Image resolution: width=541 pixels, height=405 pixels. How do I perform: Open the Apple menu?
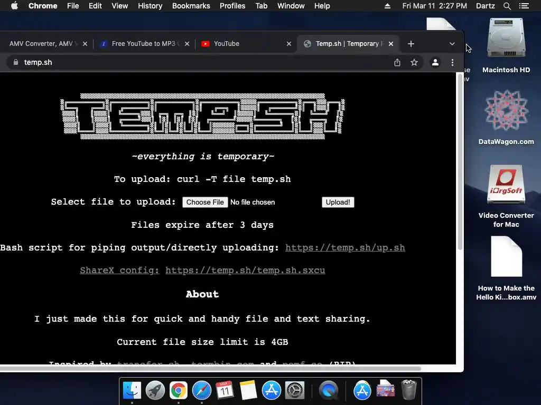14,6
